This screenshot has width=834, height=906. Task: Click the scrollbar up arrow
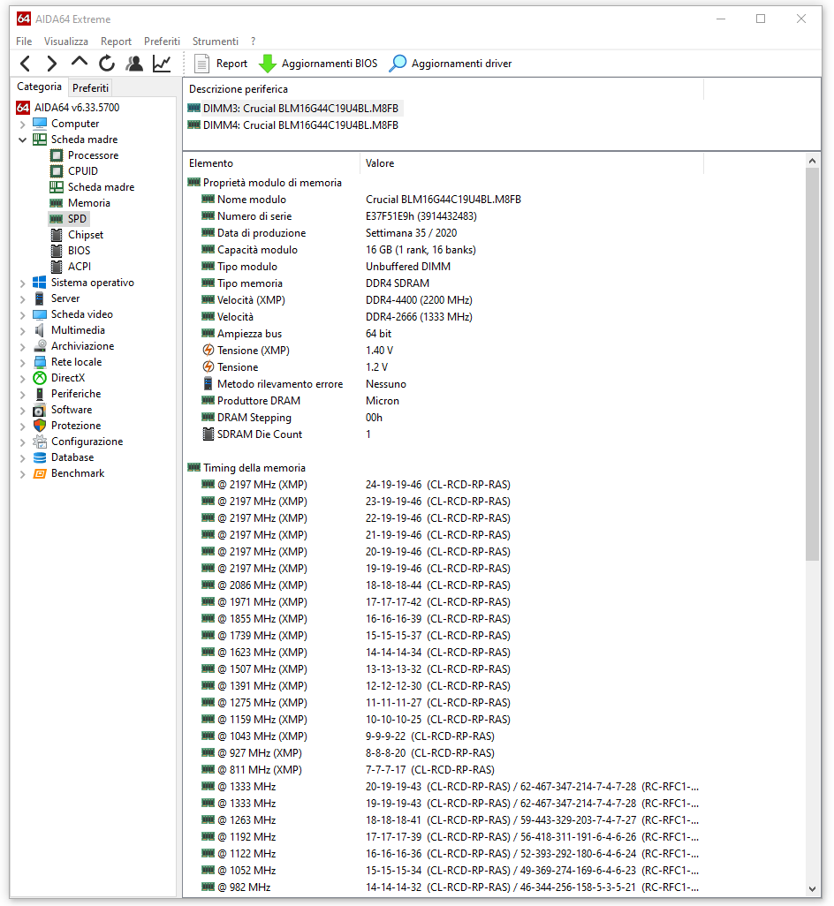pyautogui.click(x=812, y=162)
